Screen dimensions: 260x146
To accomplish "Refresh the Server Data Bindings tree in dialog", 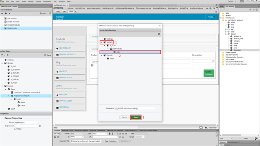I will click(x=159, y=34).
